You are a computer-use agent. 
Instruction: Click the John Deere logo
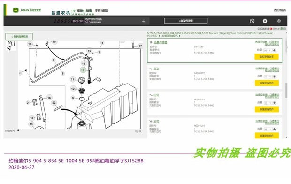point(27,10)
